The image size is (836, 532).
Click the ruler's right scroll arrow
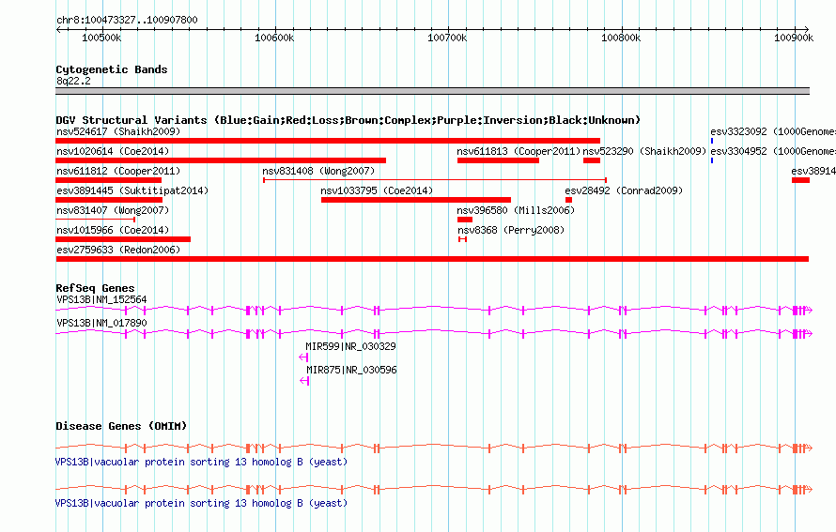pos(807,30)
